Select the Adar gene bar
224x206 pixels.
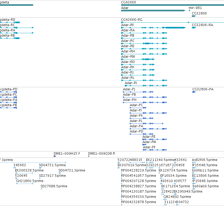coord(153,11)
